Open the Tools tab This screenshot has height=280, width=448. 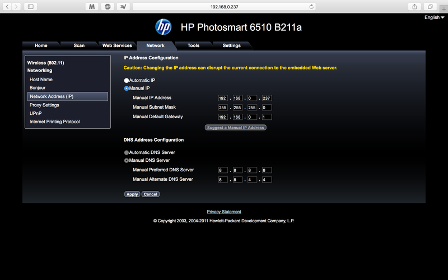point(193,45)
